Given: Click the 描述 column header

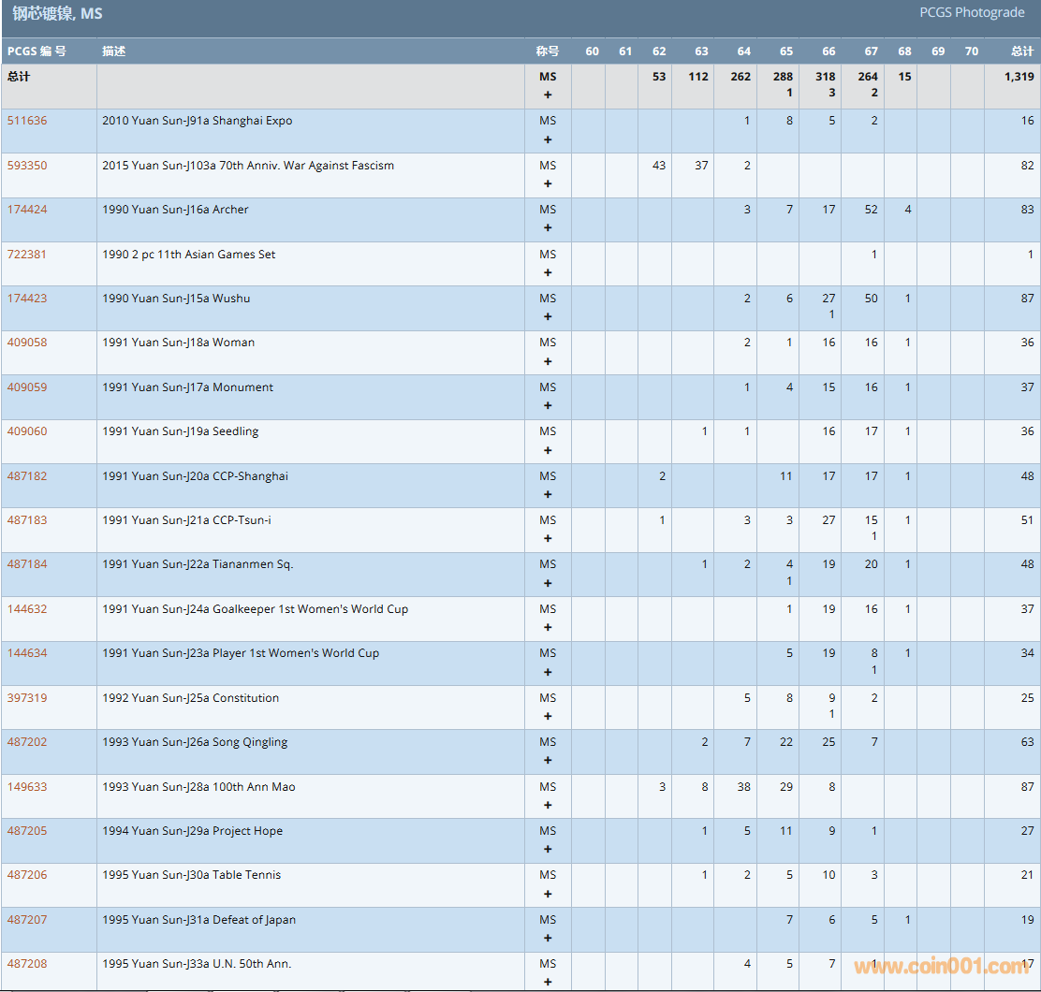Looking at the screenshot, I should (114, 51).
